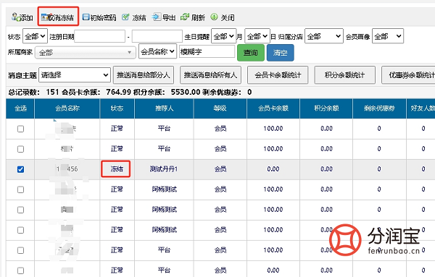
Task: Click the 添加 add member icon
Action: coord(15,17)
